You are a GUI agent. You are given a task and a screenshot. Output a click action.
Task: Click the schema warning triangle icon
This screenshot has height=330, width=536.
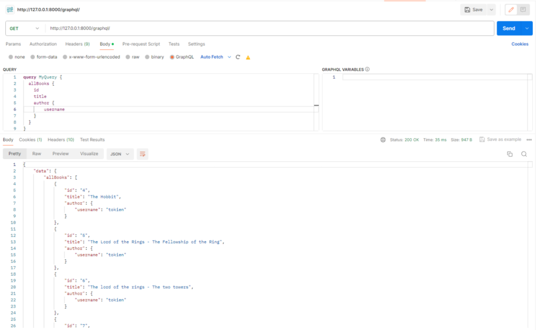[248, 58]
